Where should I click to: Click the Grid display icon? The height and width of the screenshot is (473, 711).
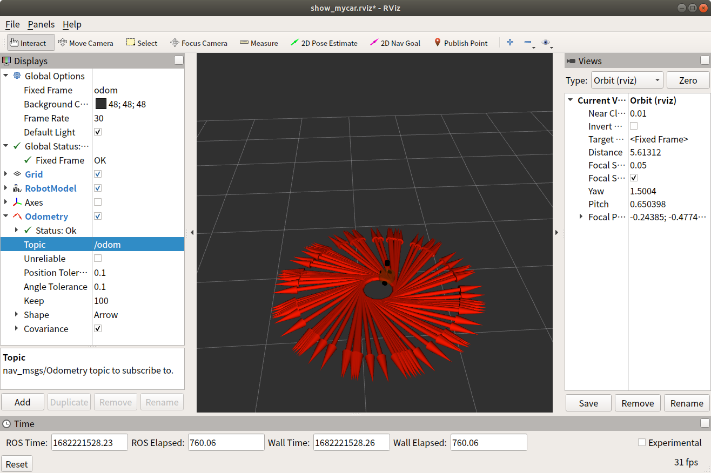click(x=17, y=174)
